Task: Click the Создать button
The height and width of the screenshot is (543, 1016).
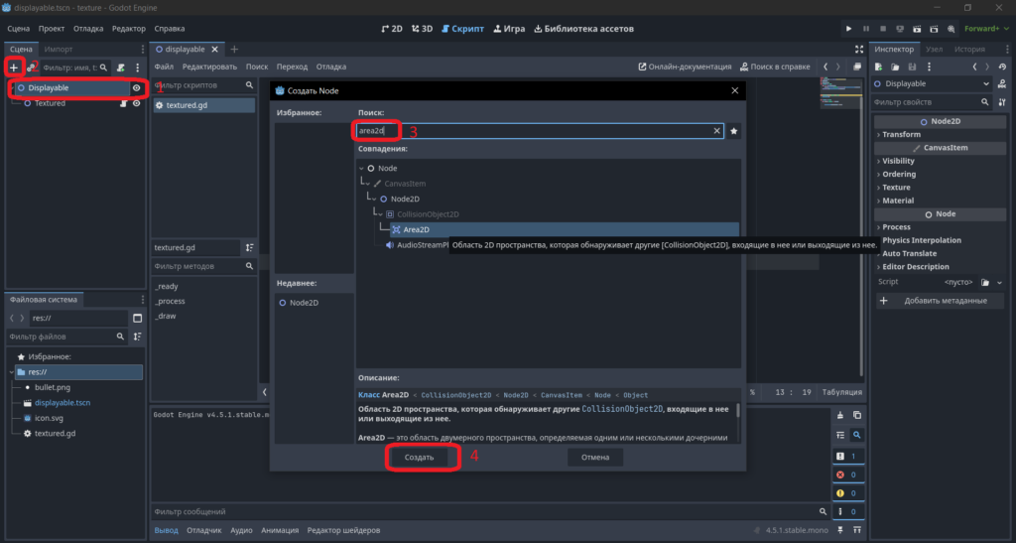Action: tap(420, 458)
